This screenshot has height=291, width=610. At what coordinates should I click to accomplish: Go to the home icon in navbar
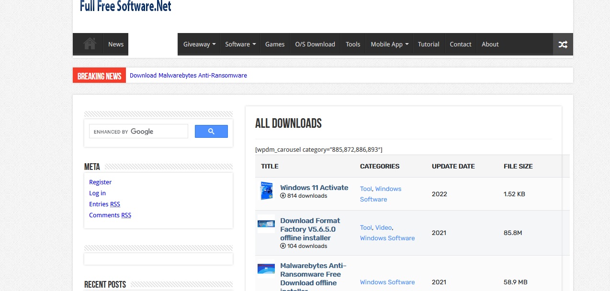[90, 44]
